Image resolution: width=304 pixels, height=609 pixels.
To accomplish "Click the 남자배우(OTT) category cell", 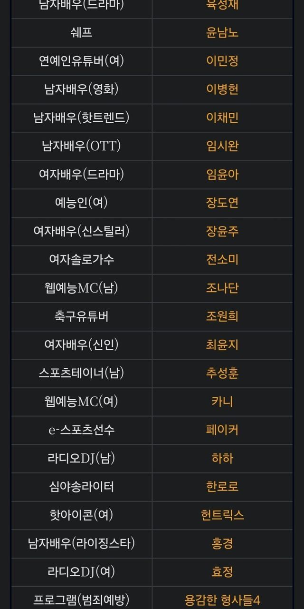I will 81,146.
